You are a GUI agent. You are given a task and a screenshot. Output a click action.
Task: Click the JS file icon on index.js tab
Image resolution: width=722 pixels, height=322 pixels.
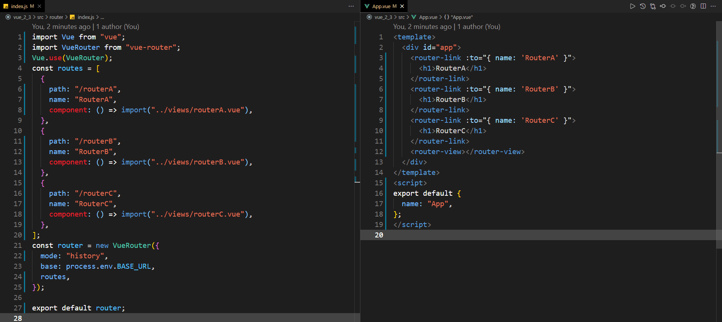(x=6, y=6)
